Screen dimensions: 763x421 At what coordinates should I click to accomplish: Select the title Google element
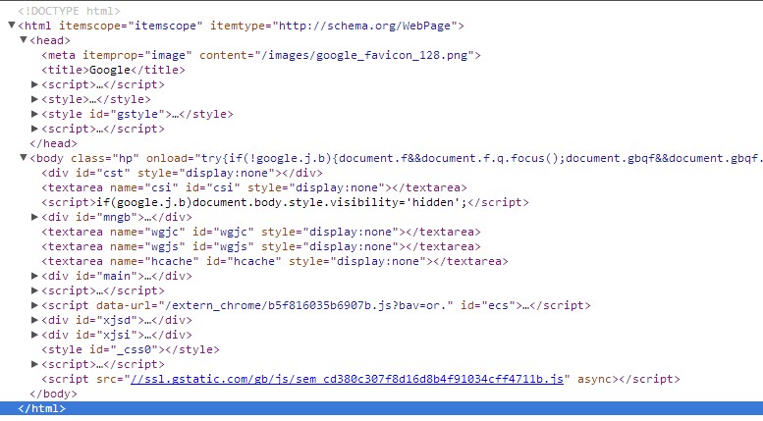(113, 70)
